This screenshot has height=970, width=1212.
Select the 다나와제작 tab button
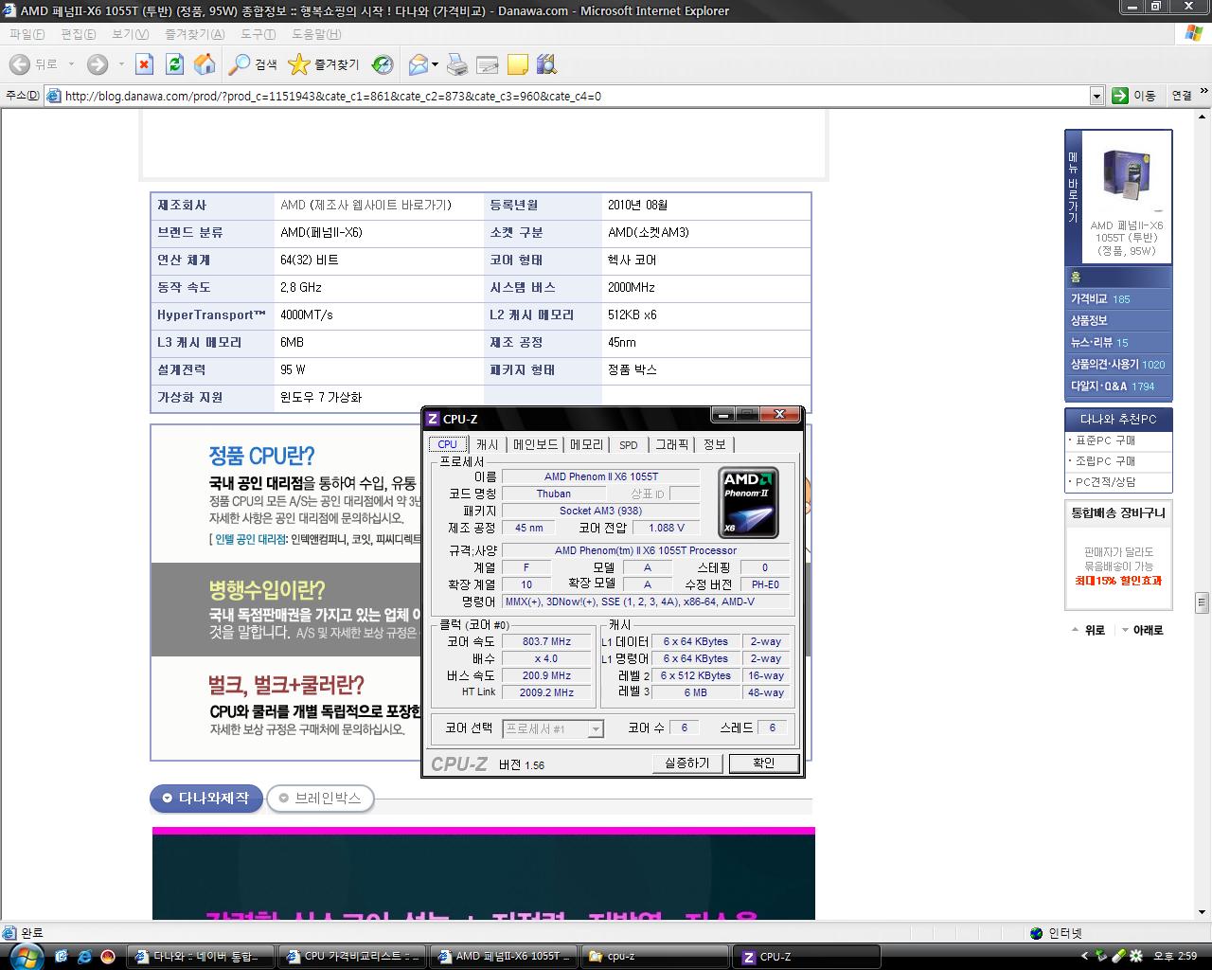click(206, 799)
